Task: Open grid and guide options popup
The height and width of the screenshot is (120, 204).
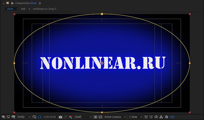Action: coord(34,117)
